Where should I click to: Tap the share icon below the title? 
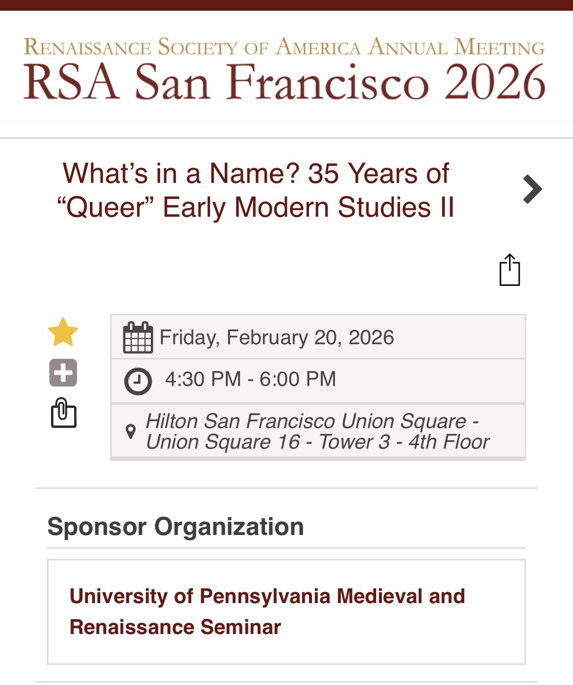[x=509, y=270]
